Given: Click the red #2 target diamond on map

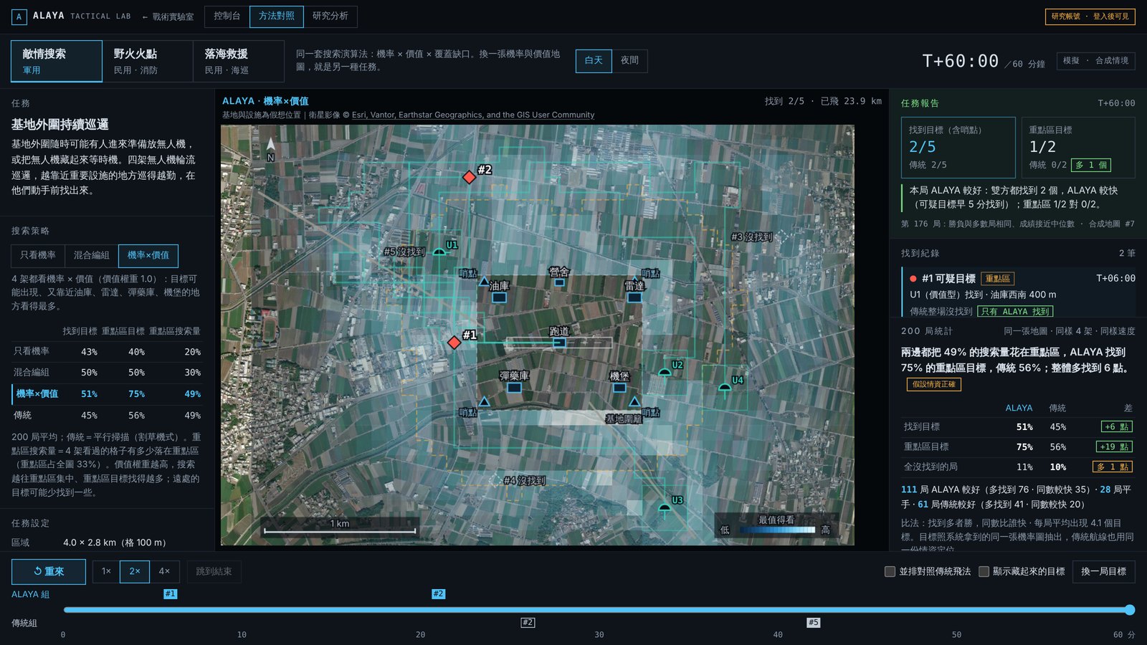Looking at the screenshot, I should click(x=469, y=177).
